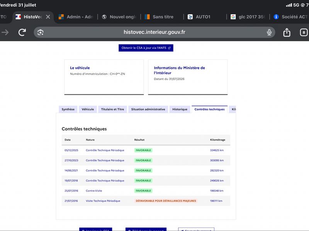Click the Informations du Ministère de l'Intérieur heading
Viewport: 309px width, 231px height.
click(x=179, y=70)
